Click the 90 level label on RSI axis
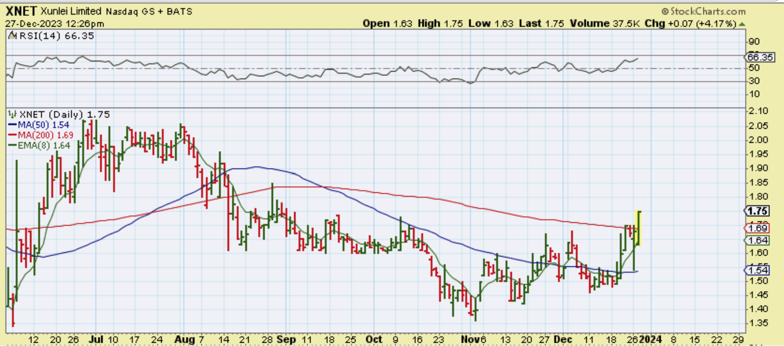The height and width of the screenshot is (346, 784). coord(754,42)
